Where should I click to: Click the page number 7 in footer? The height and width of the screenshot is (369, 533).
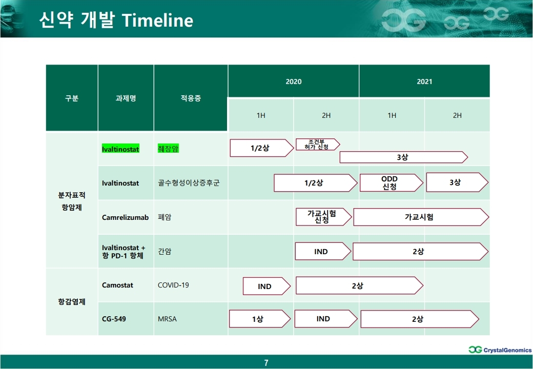tap(266, 363)
